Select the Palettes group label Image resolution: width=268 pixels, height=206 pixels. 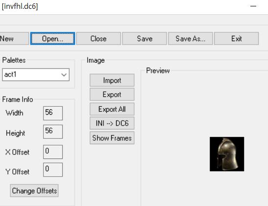[14, 60]
